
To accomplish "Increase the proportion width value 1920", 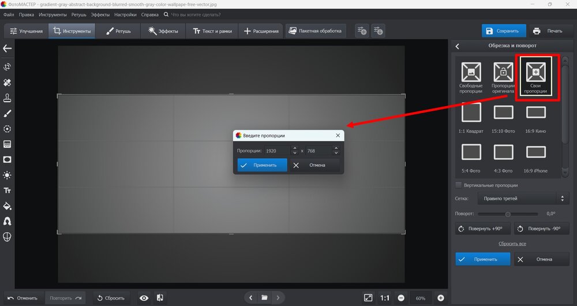I will [294, 148].
